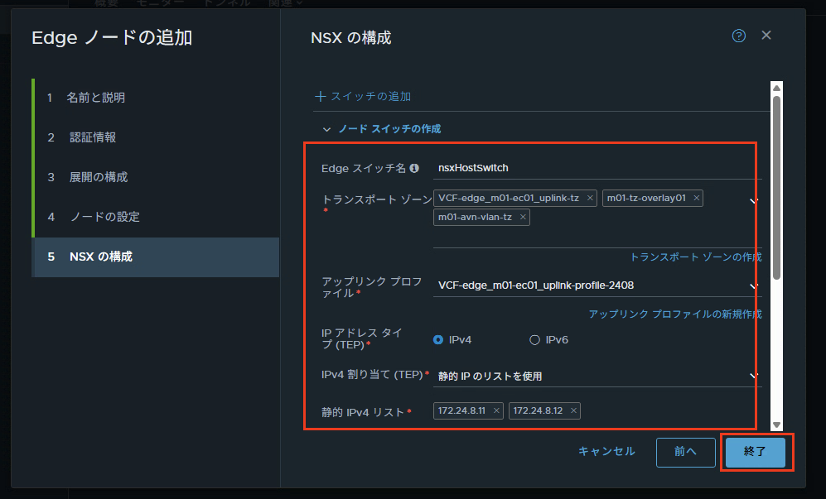Select the IPv6 radio button
This screenshot has width=826, height=499.
tap(534, 340)
